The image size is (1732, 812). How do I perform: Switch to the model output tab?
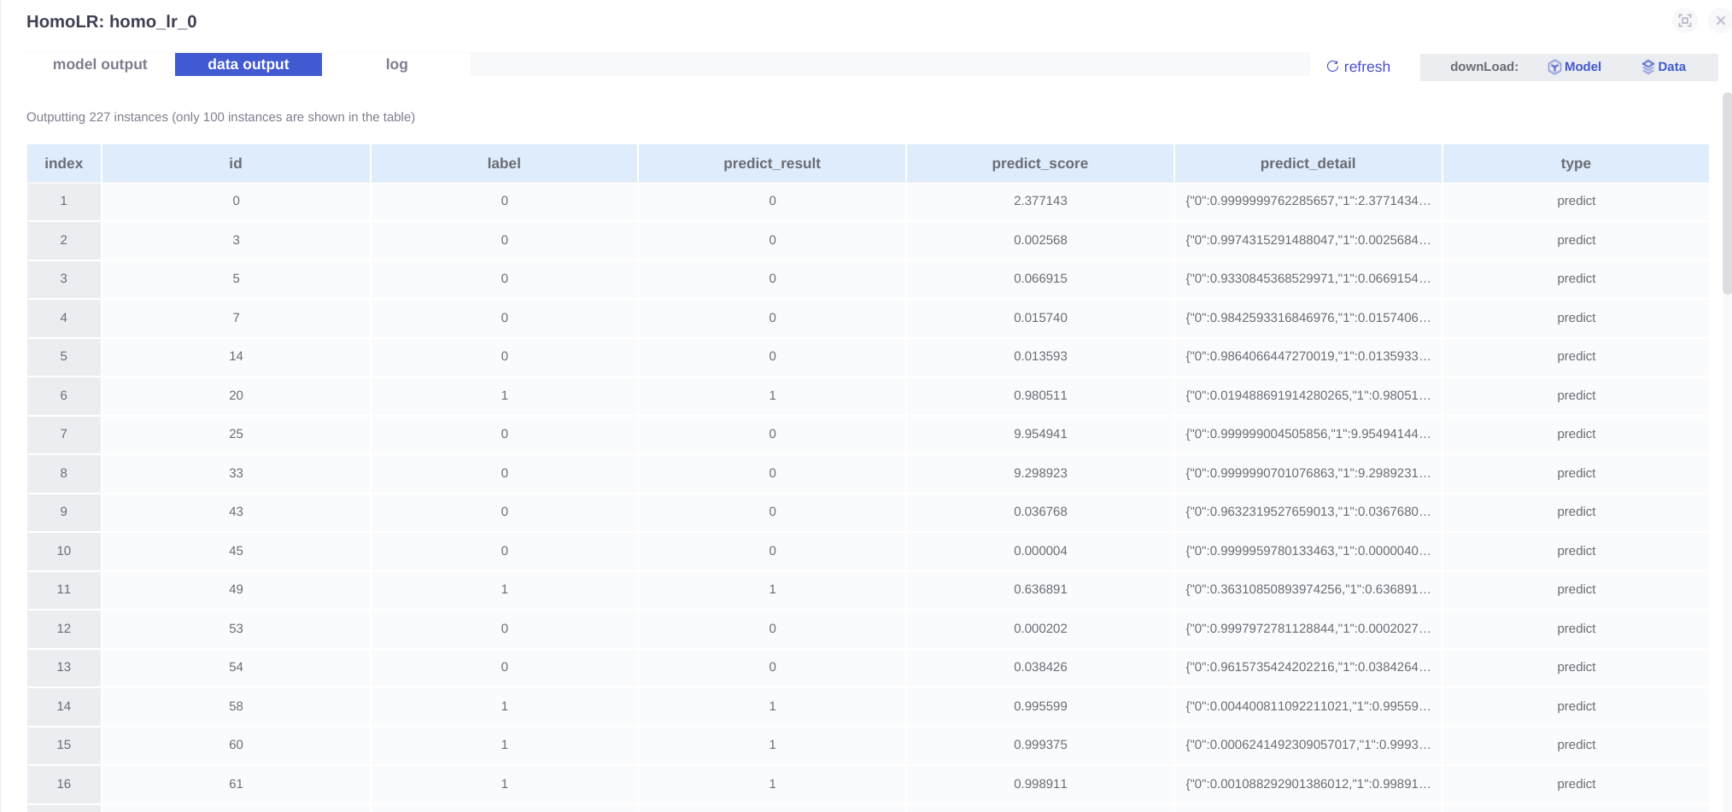[x=100, y=64]
